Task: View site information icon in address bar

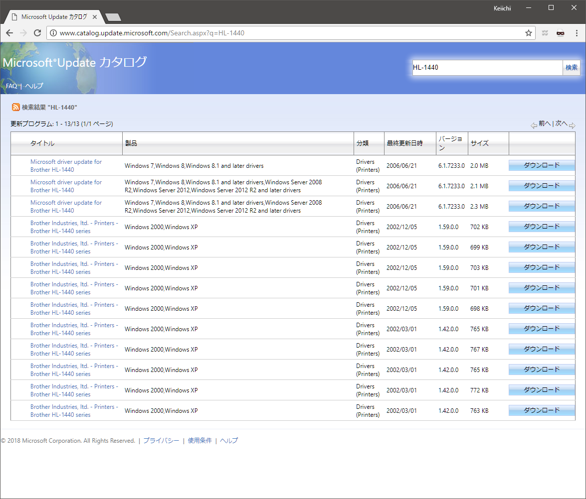Action: pos(53,33)
